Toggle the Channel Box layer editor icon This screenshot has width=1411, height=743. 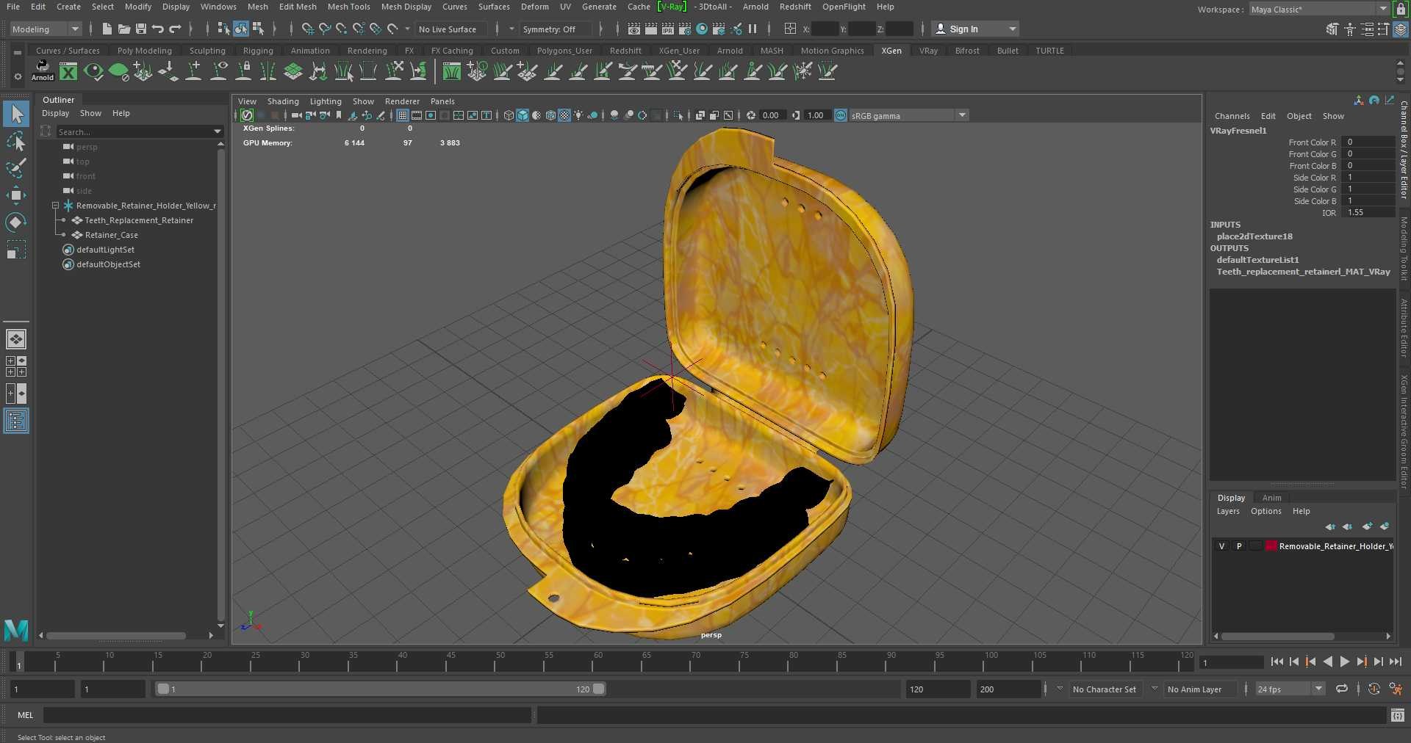[x=1401, y=29]
